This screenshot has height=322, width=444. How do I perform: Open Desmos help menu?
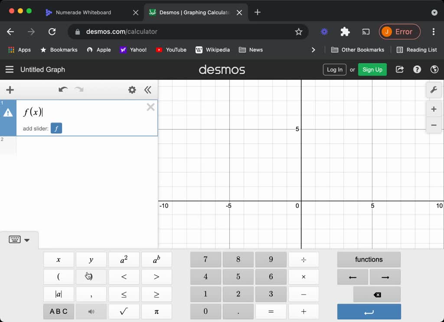pyautogui.click(x=417, y=69)
